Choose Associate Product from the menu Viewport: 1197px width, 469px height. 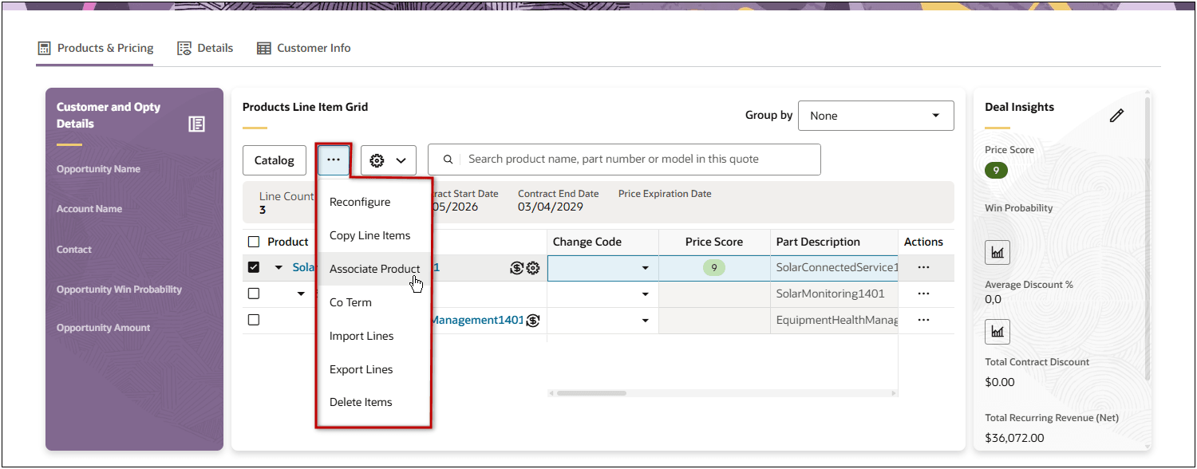tap(374, 269)
